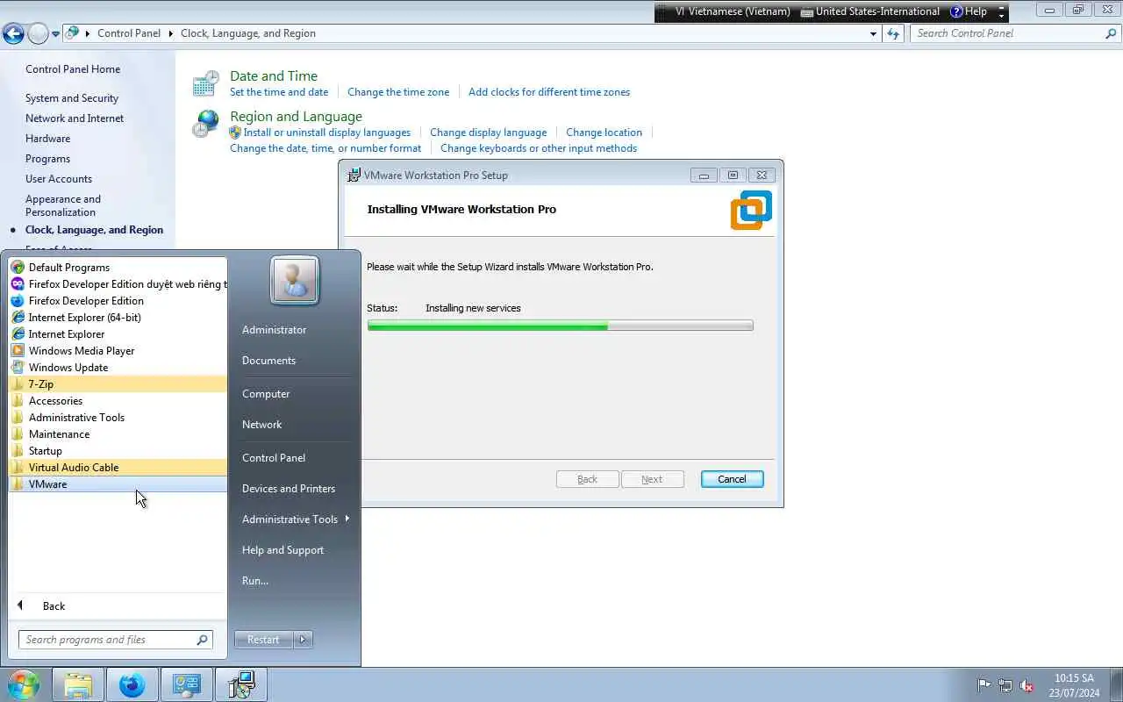This screenshot has width=1123, height=702.
Task: Click the Action Center flag tray icon
Action: [984, 685]
